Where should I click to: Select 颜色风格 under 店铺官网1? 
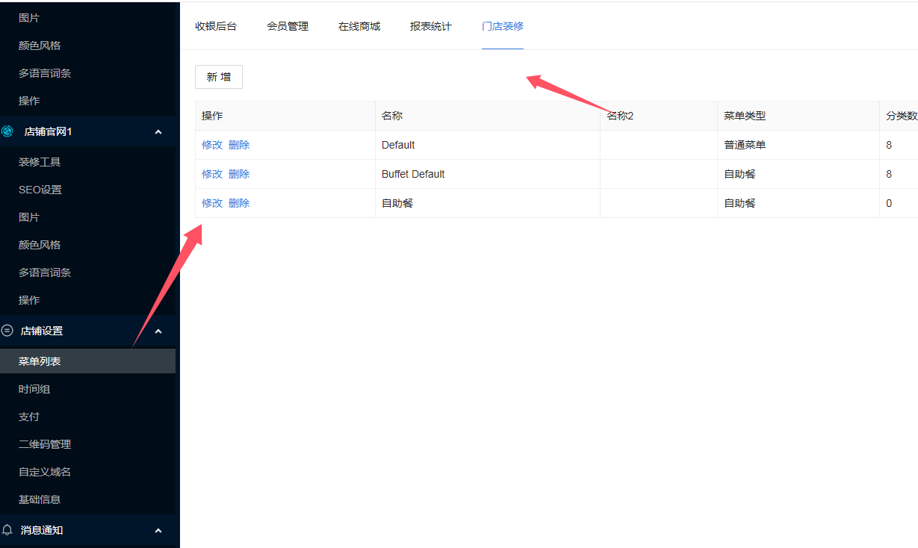click(x=40, y=245)
